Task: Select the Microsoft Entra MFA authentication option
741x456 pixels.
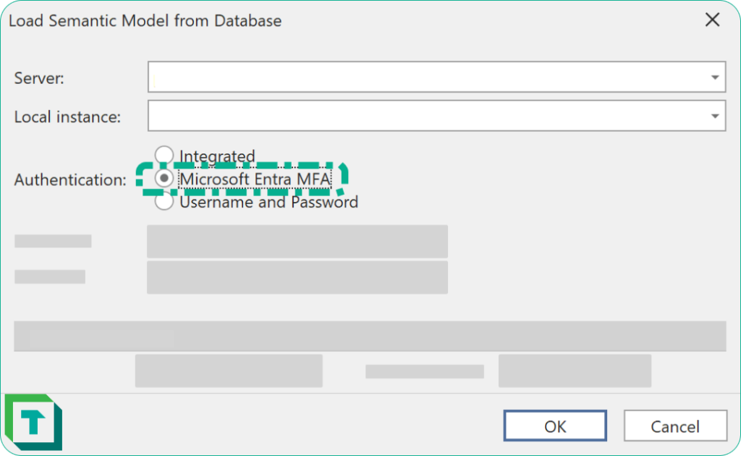Action: pos(164,179)
